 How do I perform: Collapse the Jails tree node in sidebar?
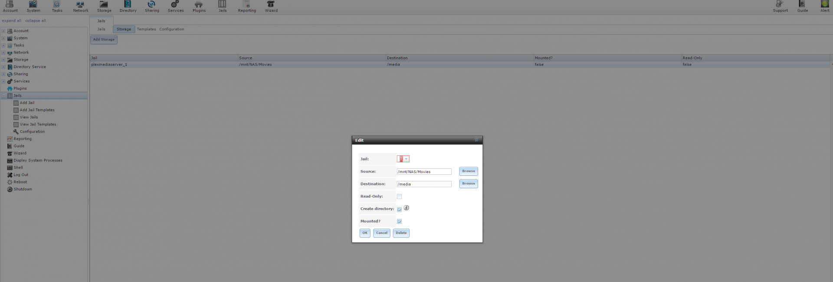3,96
